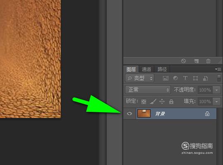Click the 不透明度 100% value field
The width and height of the screenshot is (223, 165).
[205, 90]
